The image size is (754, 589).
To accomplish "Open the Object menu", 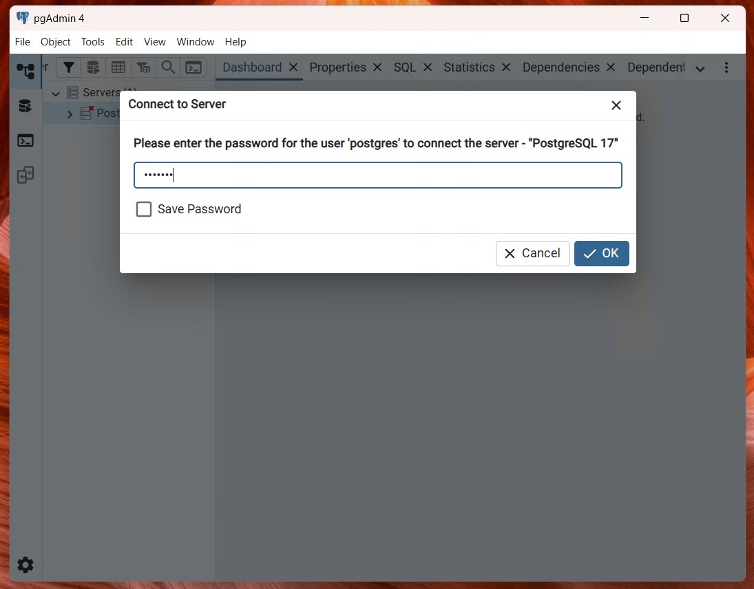I will click(x=55, y=42).
